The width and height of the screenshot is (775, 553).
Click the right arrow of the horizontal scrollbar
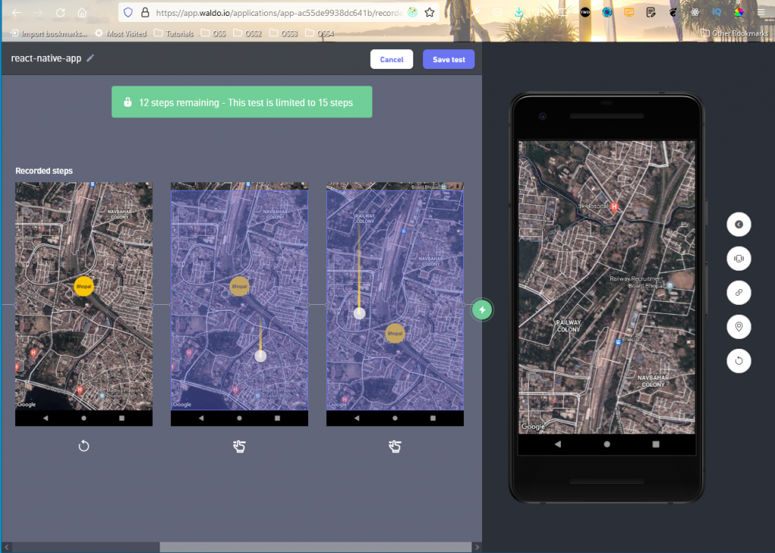[x=477, y=547]
